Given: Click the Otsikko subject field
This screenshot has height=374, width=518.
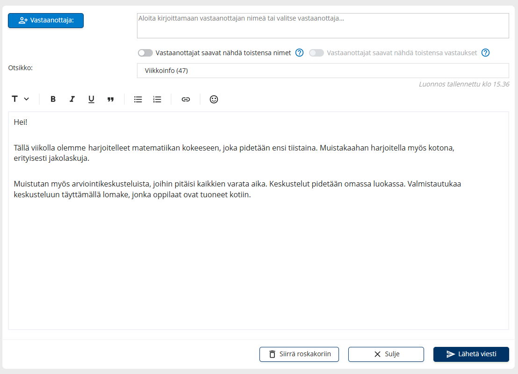Looking at the screenshot, I should (323, 71).
